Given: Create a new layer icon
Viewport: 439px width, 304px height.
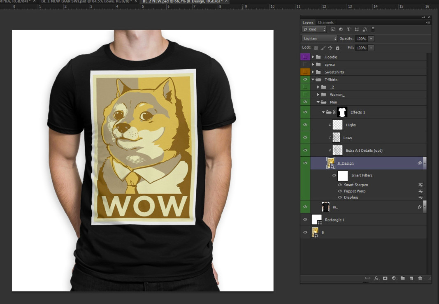Looking at the screenshot, I should coord(411,278).
